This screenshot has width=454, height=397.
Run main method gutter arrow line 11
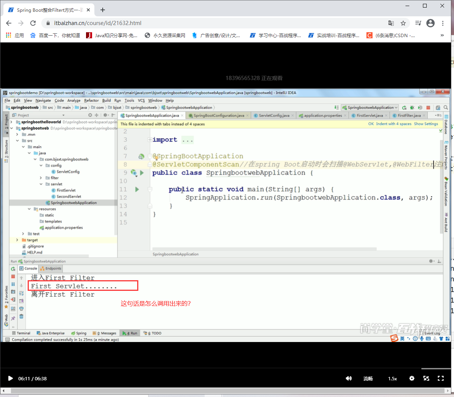(x=137, y=189)
